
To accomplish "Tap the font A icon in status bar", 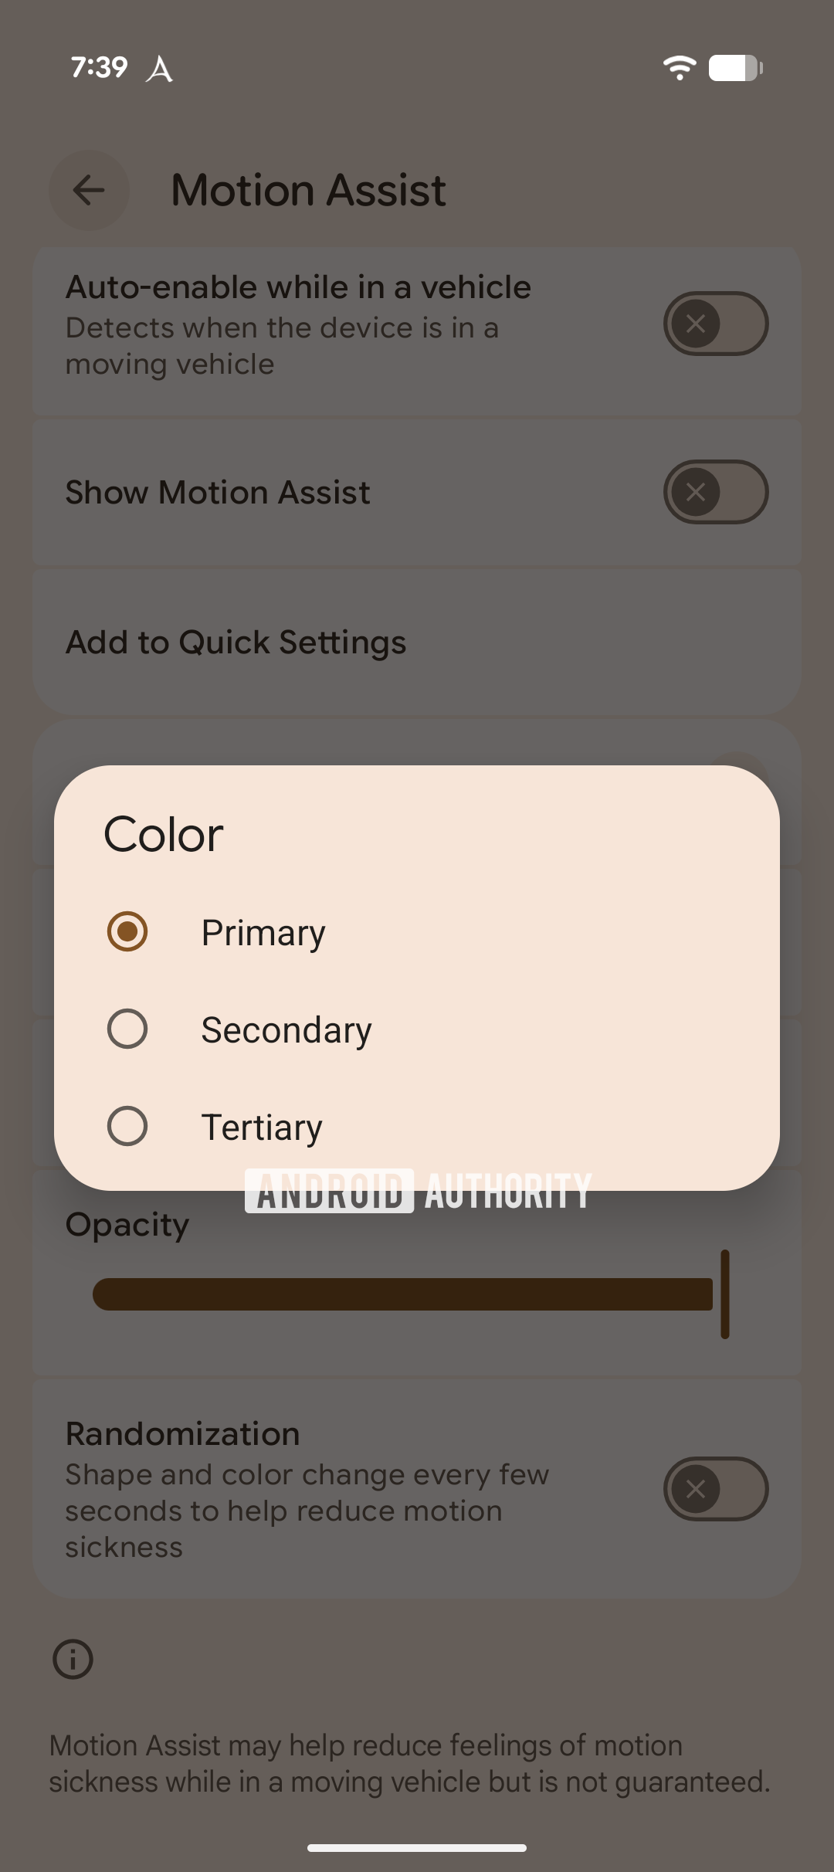I will click(159, 69).
